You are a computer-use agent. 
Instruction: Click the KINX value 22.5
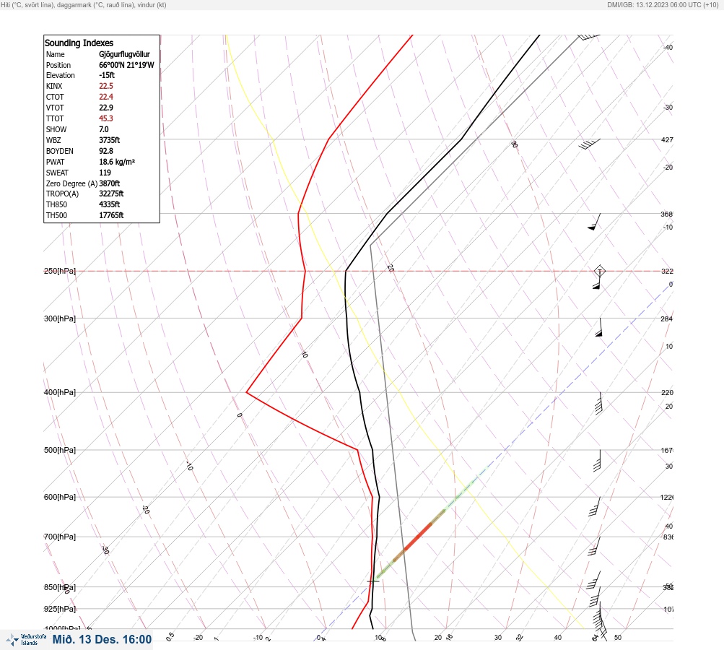[x=105, y=86]
